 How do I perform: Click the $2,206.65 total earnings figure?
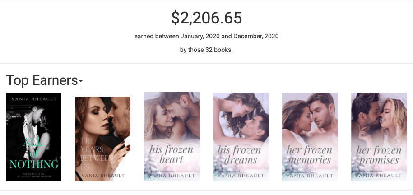point(207,18)
